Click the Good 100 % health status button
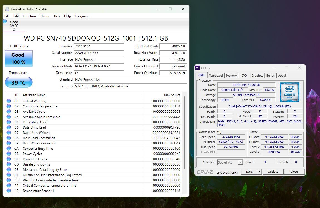Image resolution: width=320 pixels, height=208 pixels. [19, 58]
